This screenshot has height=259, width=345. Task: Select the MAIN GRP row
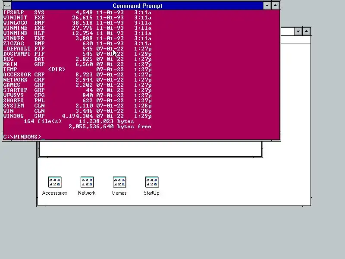[x=77, y=64]
